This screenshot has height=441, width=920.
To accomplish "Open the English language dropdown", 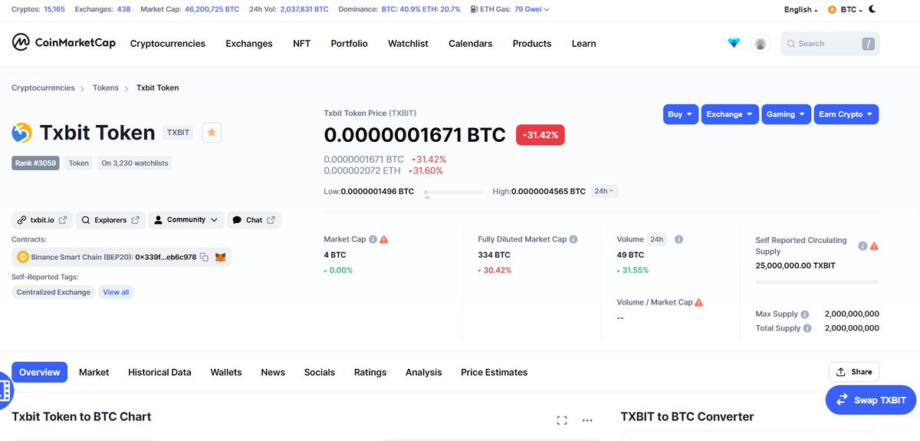I will [x=800, y=9].
